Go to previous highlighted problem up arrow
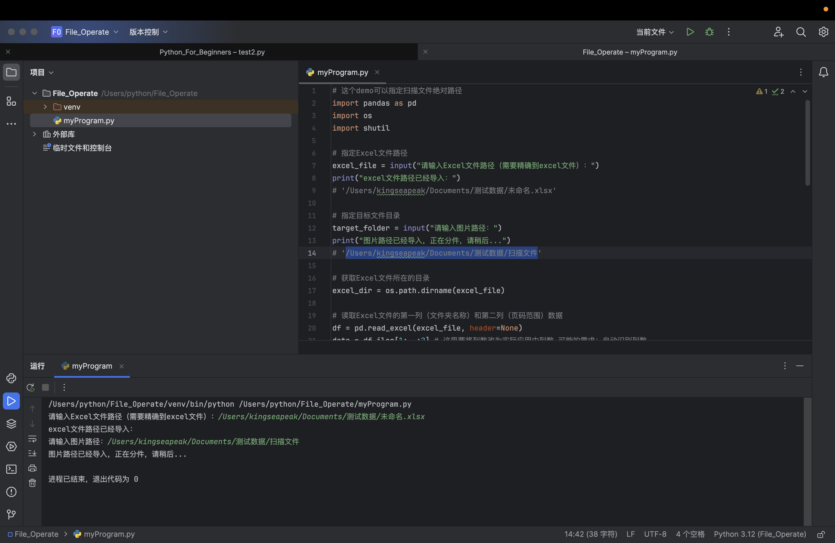 [793, 91]
